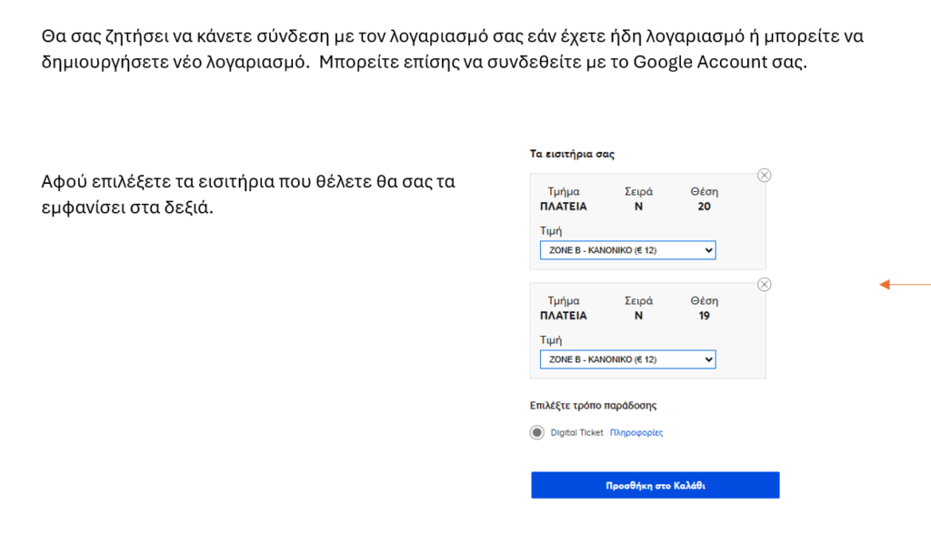Click row N value in second ticket
The image size is (931, 536).
(638, 316)
